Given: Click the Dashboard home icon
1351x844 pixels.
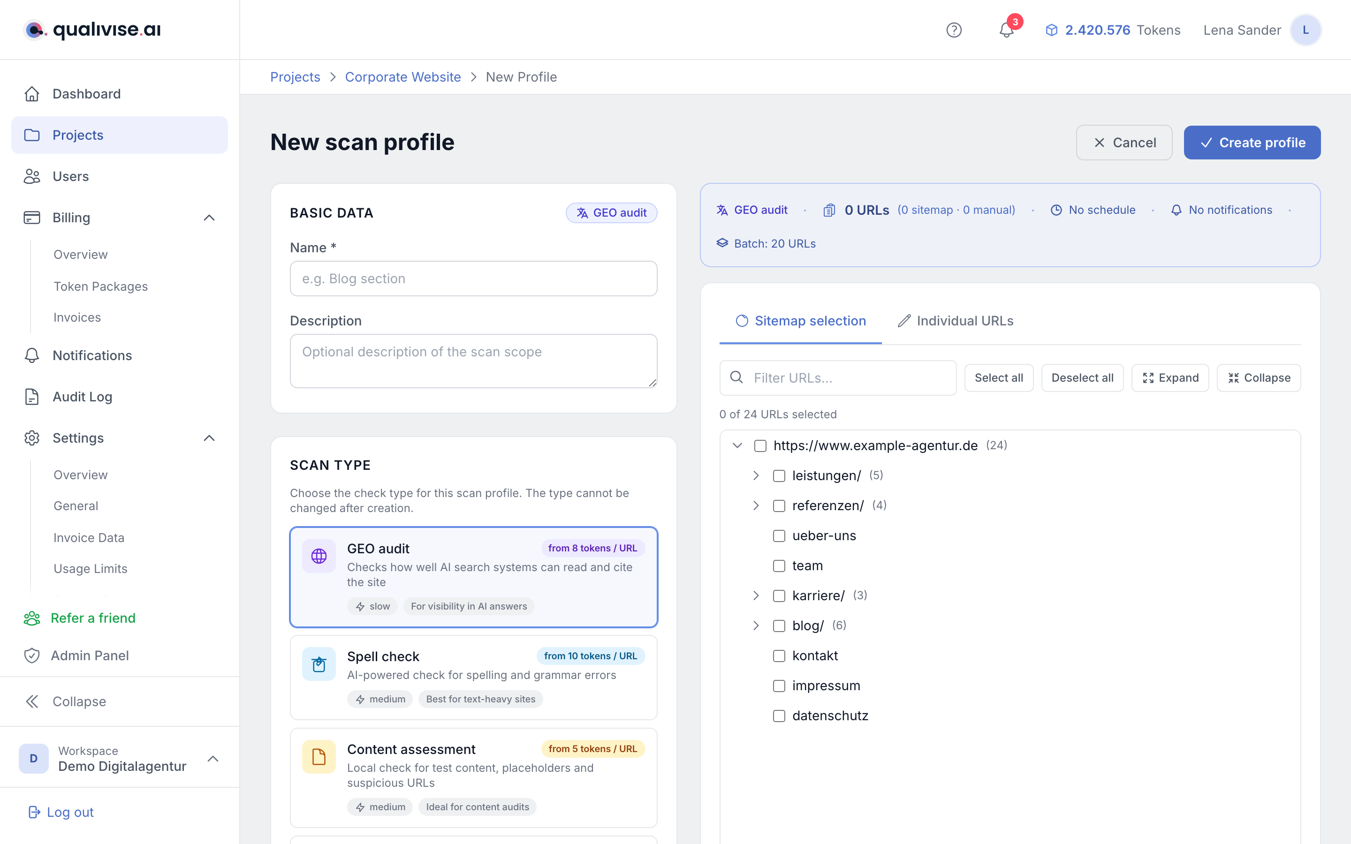Looking at the screenshot, I should point(32,94).
